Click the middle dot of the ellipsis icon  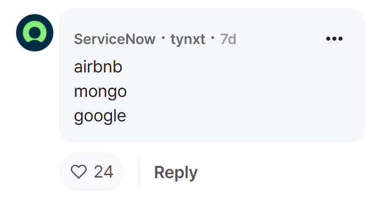pyautogui.click(x=334, y=39)
